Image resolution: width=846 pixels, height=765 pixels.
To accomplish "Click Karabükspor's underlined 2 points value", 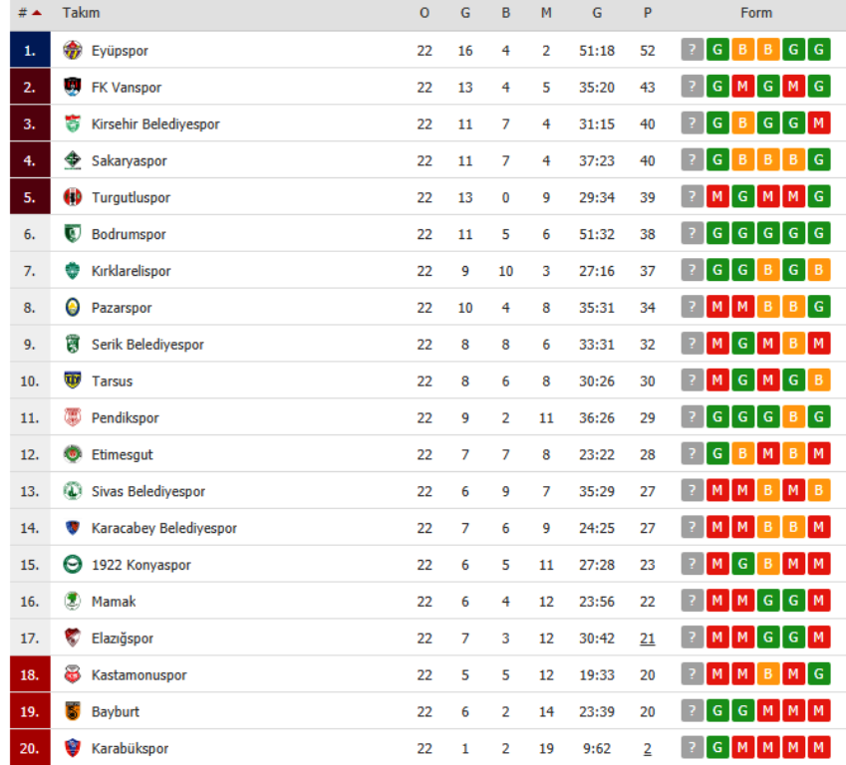I will (x=648, y=748).
